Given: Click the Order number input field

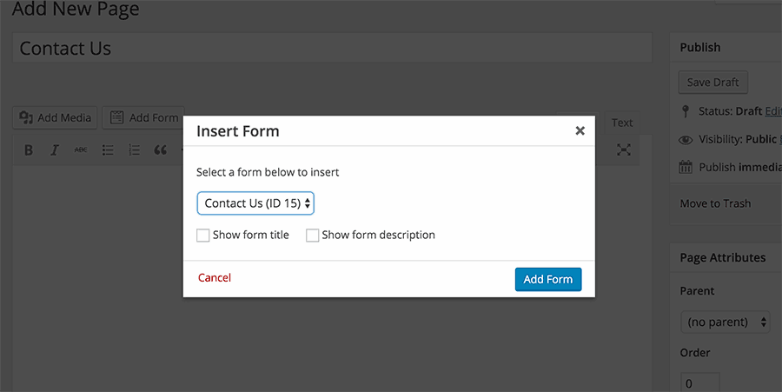Looking at the screenshot, I should tap(700, 382).
